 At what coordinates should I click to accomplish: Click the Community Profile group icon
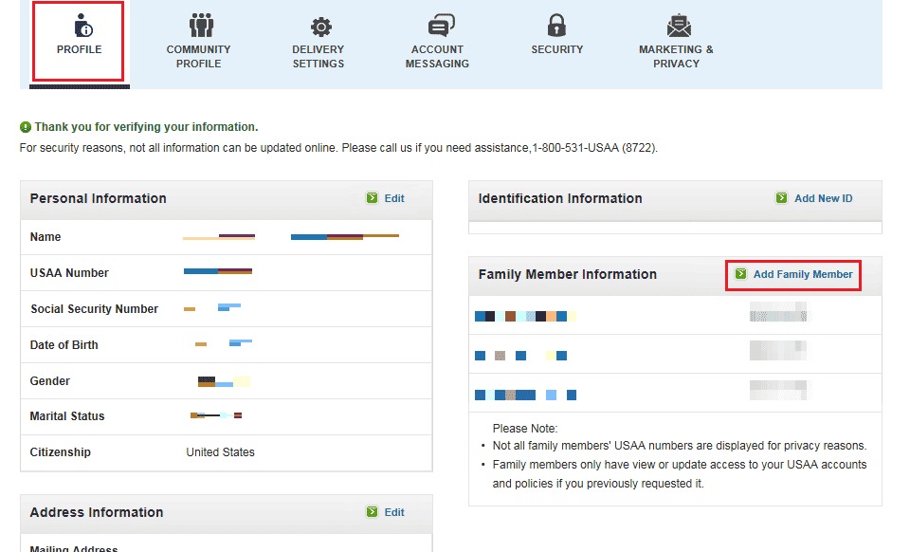[199, 25]
